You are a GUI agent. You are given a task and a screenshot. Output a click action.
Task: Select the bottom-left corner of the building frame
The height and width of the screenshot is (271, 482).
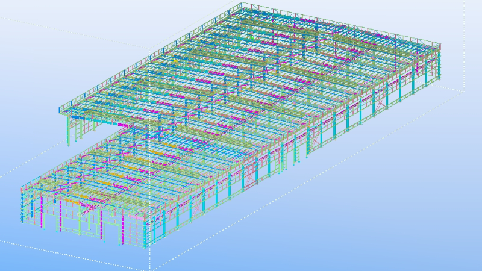tap(22, 221)
